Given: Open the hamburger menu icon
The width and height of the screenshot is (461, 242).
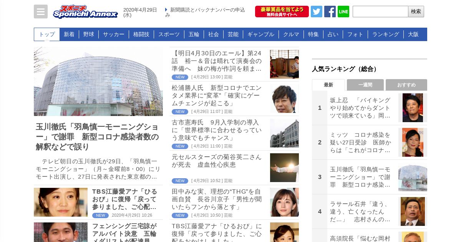Looking at the screenshot, I should [x=41, y=12].
